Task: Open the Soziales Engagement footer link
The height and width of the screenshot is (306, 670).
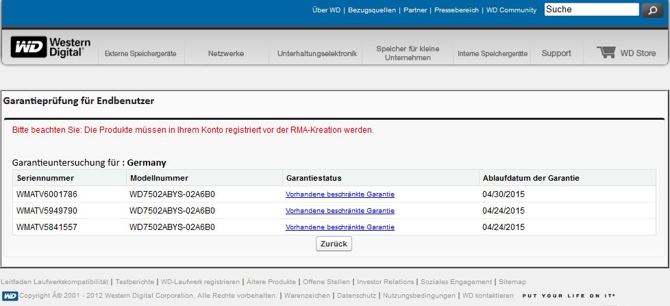Action: coord(456,282)
